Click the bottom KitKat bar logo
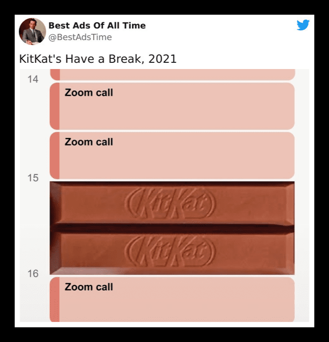This screenshot has height=342, width=329. point(170,251)
